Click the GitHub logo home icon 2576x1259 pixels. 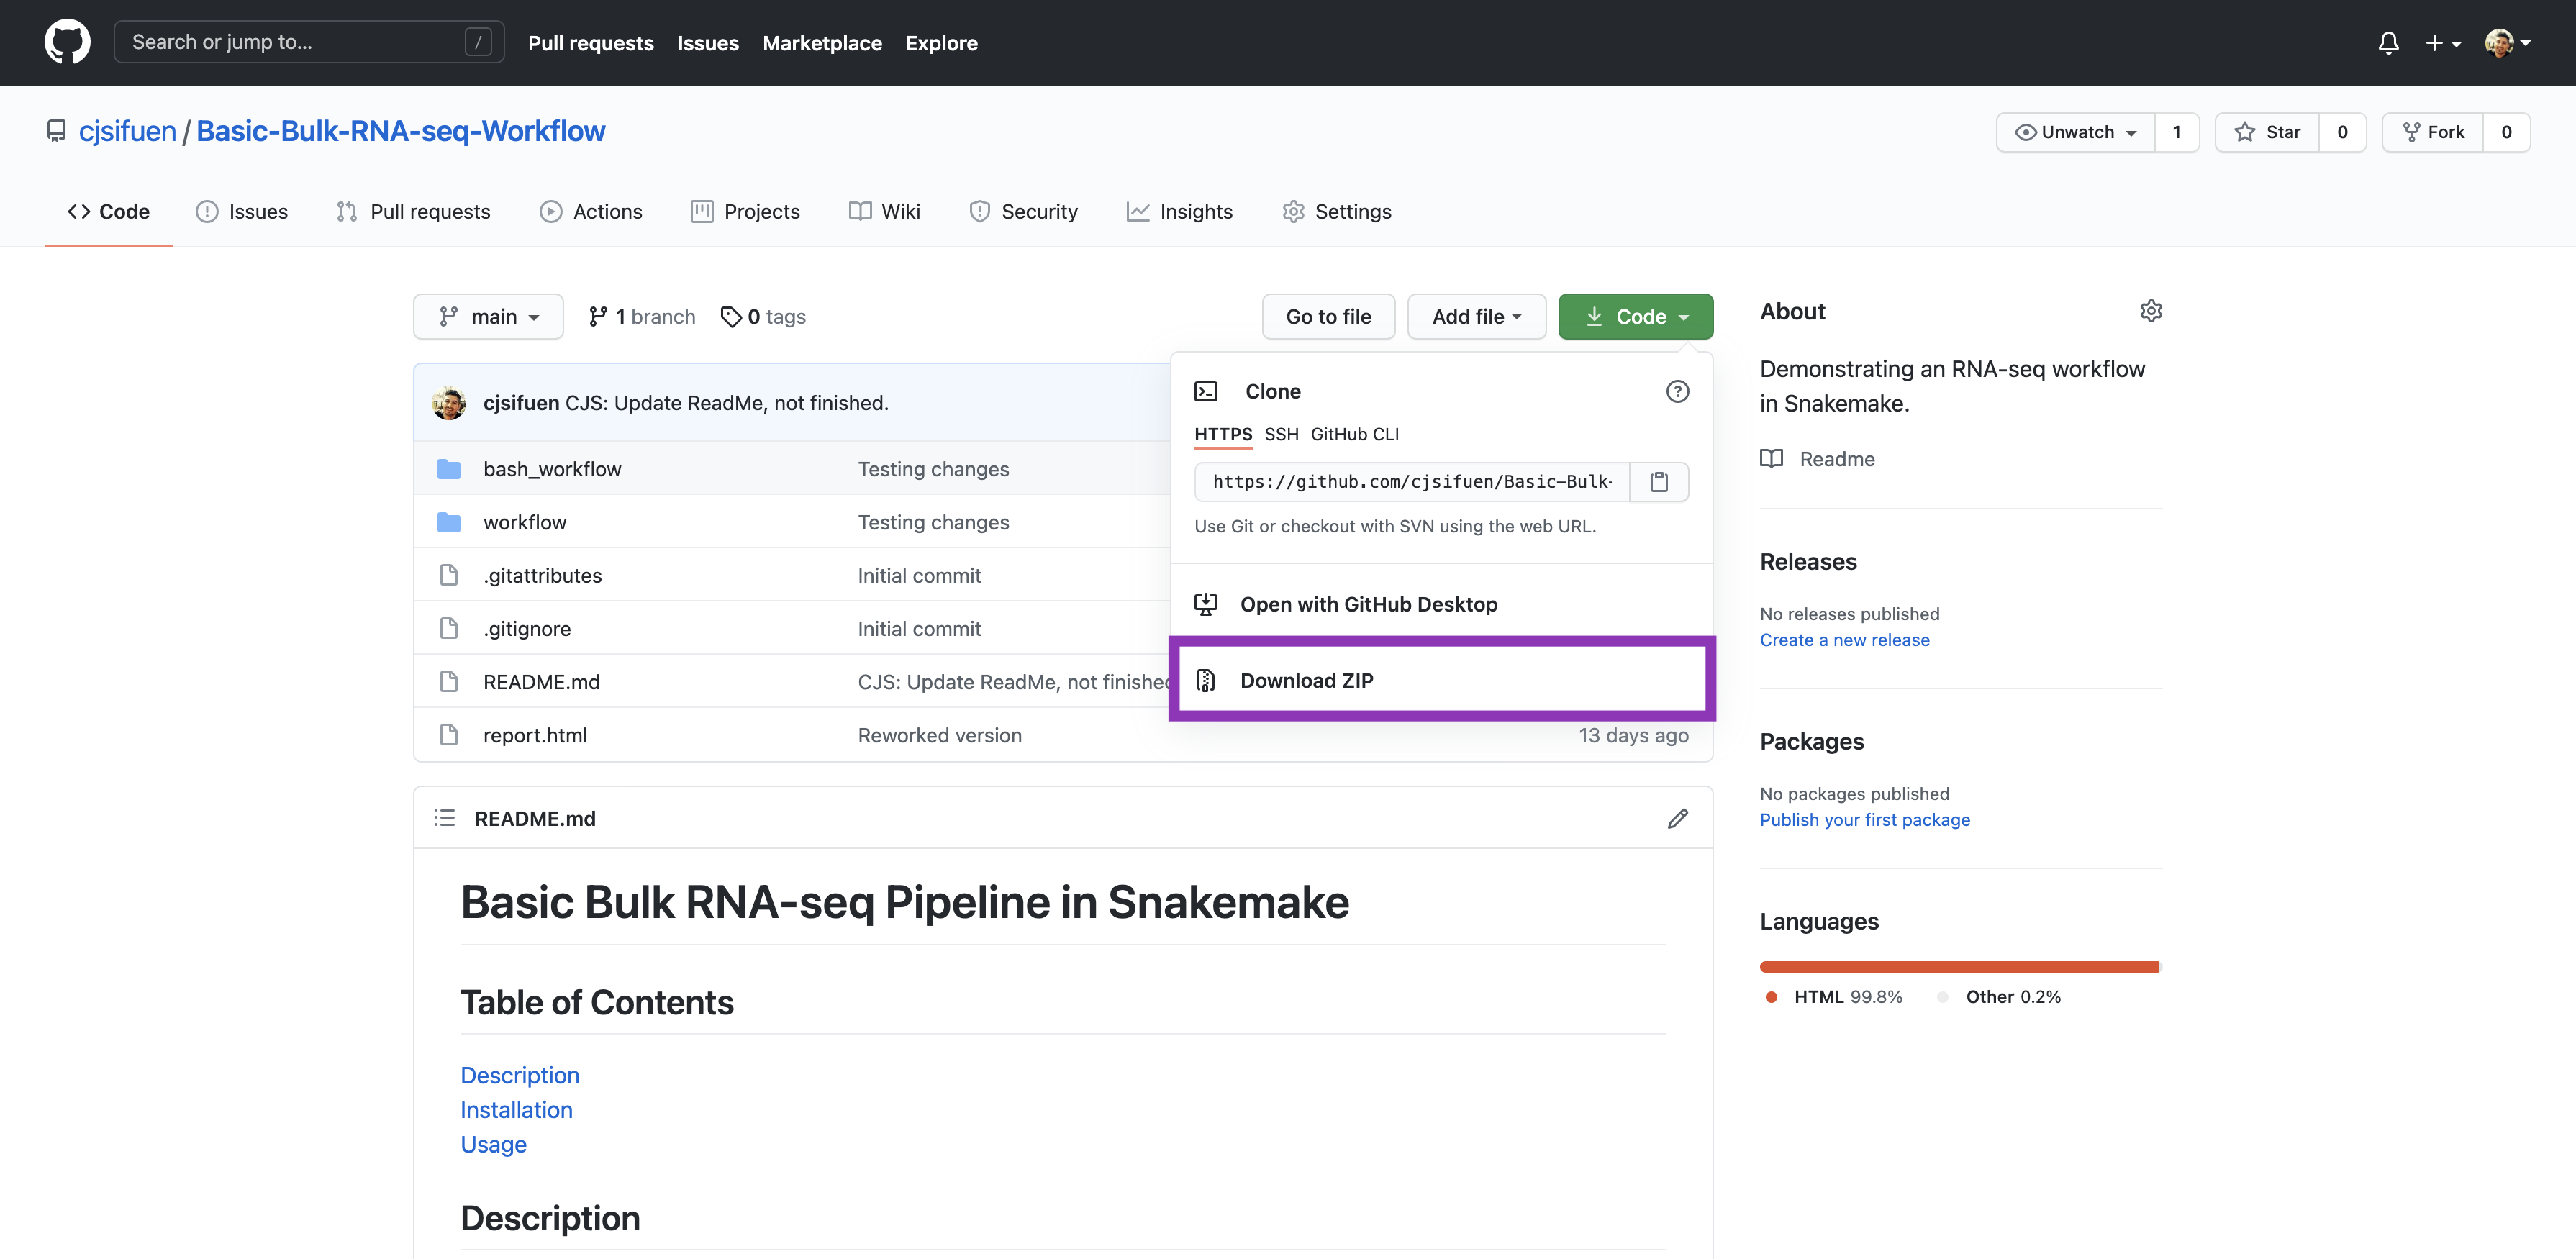point(67,42)
